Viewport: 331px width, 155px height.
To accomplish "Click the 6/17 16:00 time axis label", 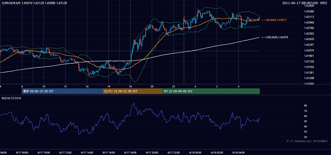I will click(109, 152).
